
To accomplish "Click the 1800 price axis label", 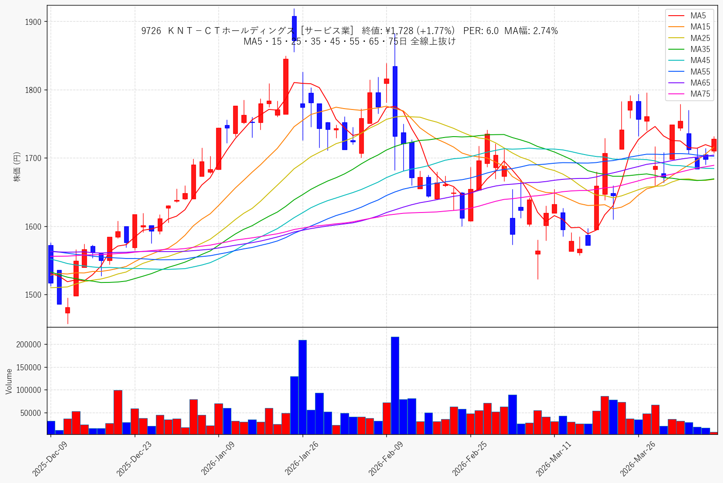I will pos(33,90).
